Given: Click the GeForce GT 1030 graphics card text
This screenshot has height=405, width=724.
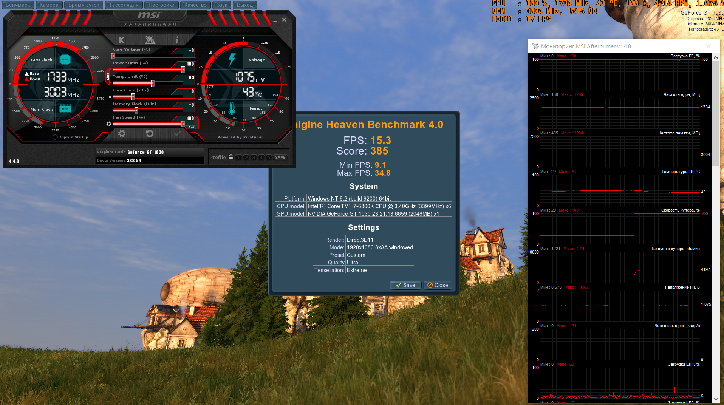Looking at the screenshot, I should pyautogui.click(x=145, y=152).
